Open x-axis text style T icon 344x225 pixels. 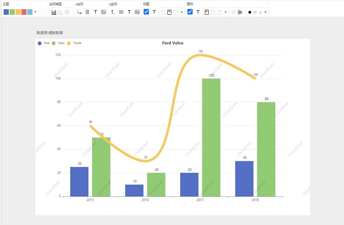coord(95,12)
